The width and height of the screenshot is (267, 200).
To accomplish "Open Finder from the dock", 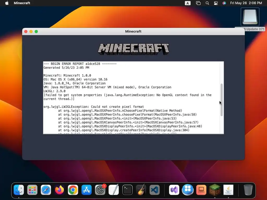I will coord(19,190).
